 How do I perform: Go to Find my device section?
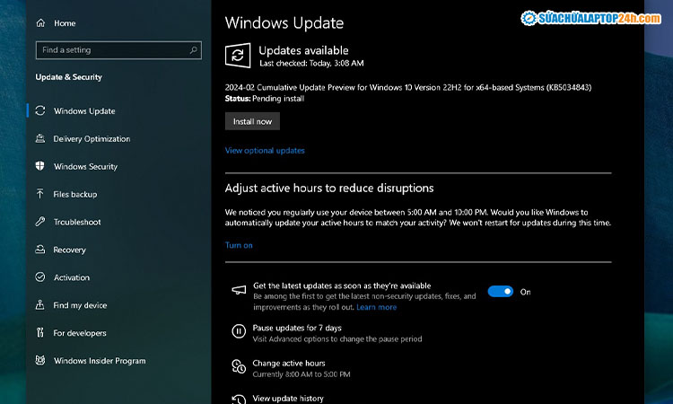pyautogui.click(x=80, y=305)
